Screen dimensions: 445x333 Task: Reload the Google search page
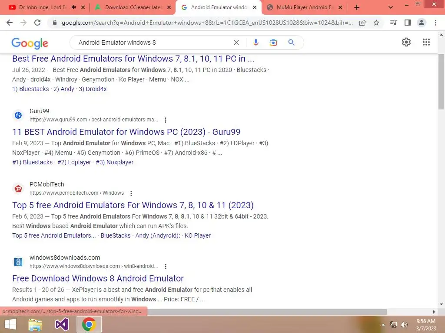coord(37,23)
